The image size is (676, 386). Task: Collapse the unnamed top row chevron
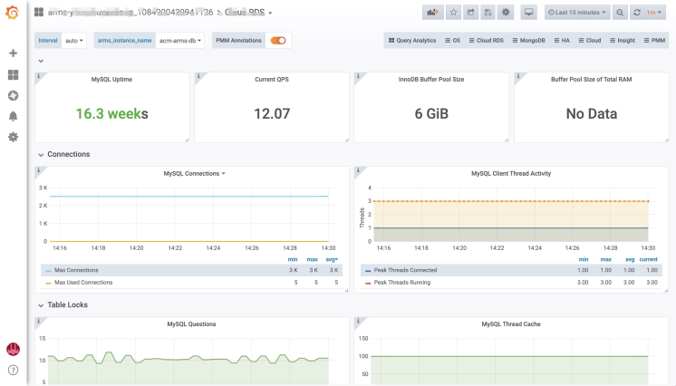click(41, 61)
